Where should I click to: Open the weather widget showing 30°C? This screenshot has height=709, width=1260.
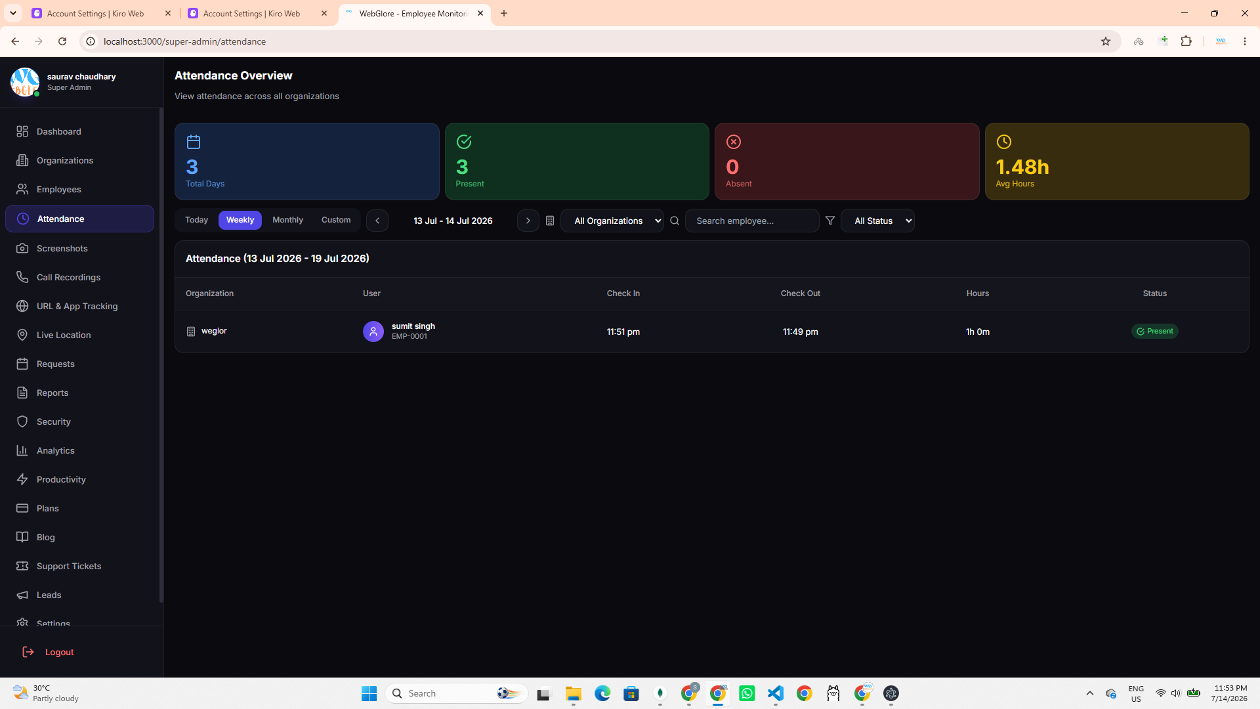tap(46, 693)
